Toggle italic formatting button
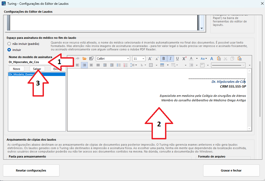Image resolution: width=265 pixels, height=181 pixels. tap(171, 59)
